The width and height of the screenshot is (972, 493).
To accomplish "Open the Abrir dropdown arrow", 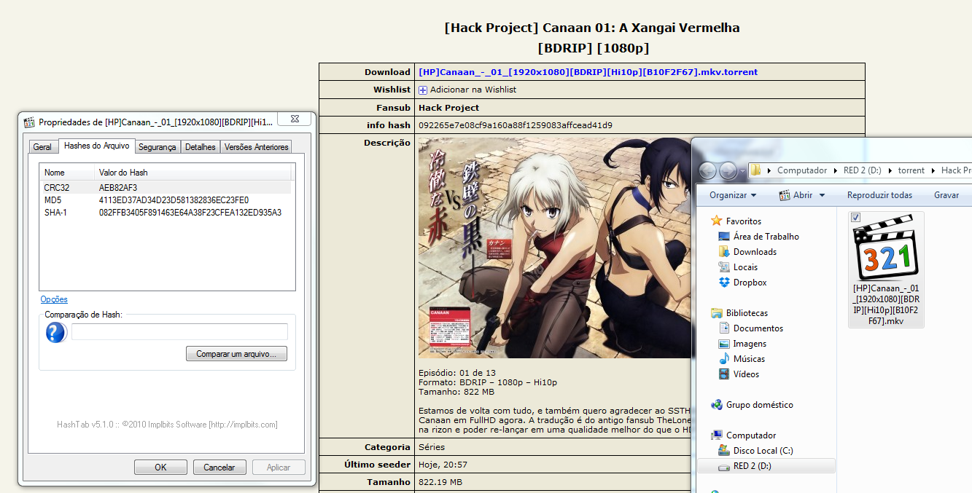I will click(822, 195).
